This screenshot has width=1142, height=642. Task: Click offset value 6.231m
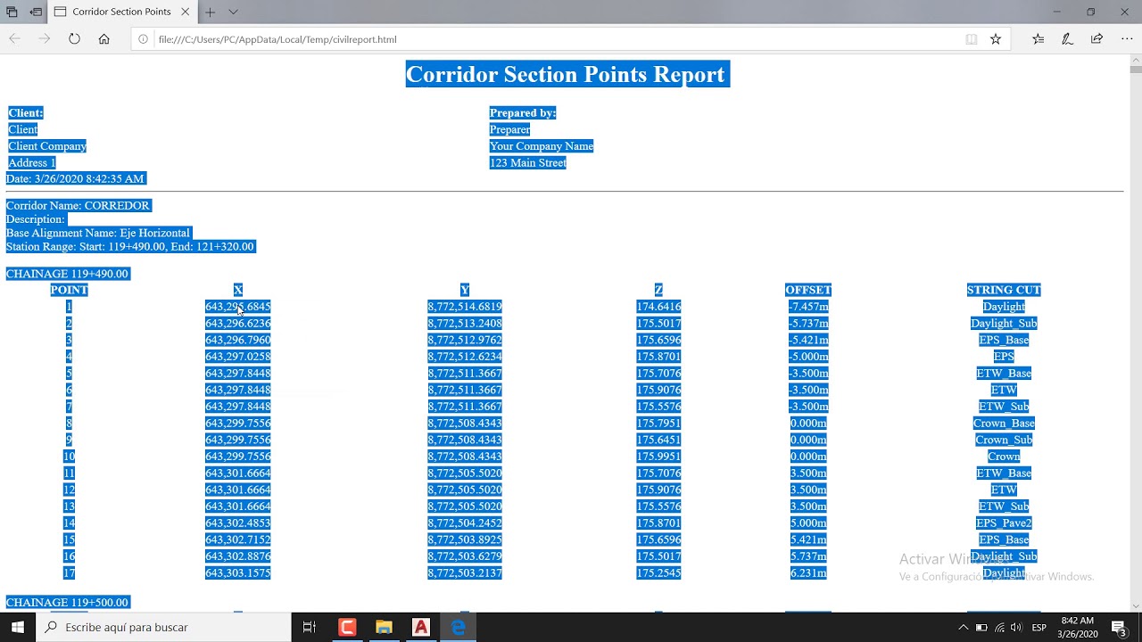(808, 573)
